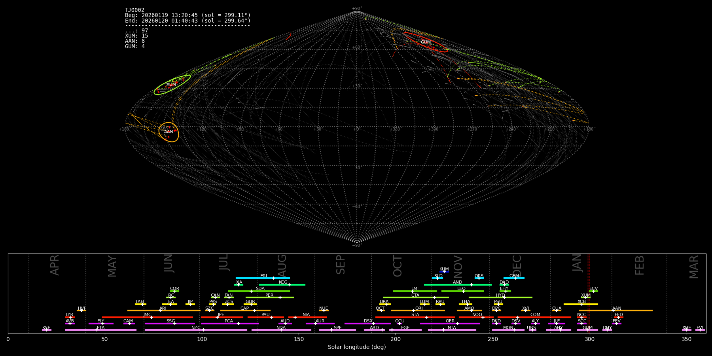
Task: Click the AND shower bar in the timeline
Action: 458,284
